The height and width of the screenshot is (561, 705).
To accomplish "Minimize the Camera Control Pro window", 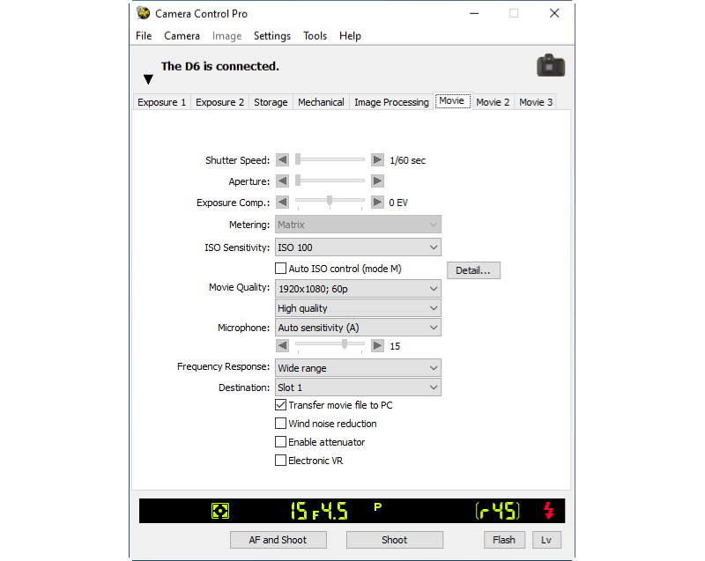I will pos(474,13).
